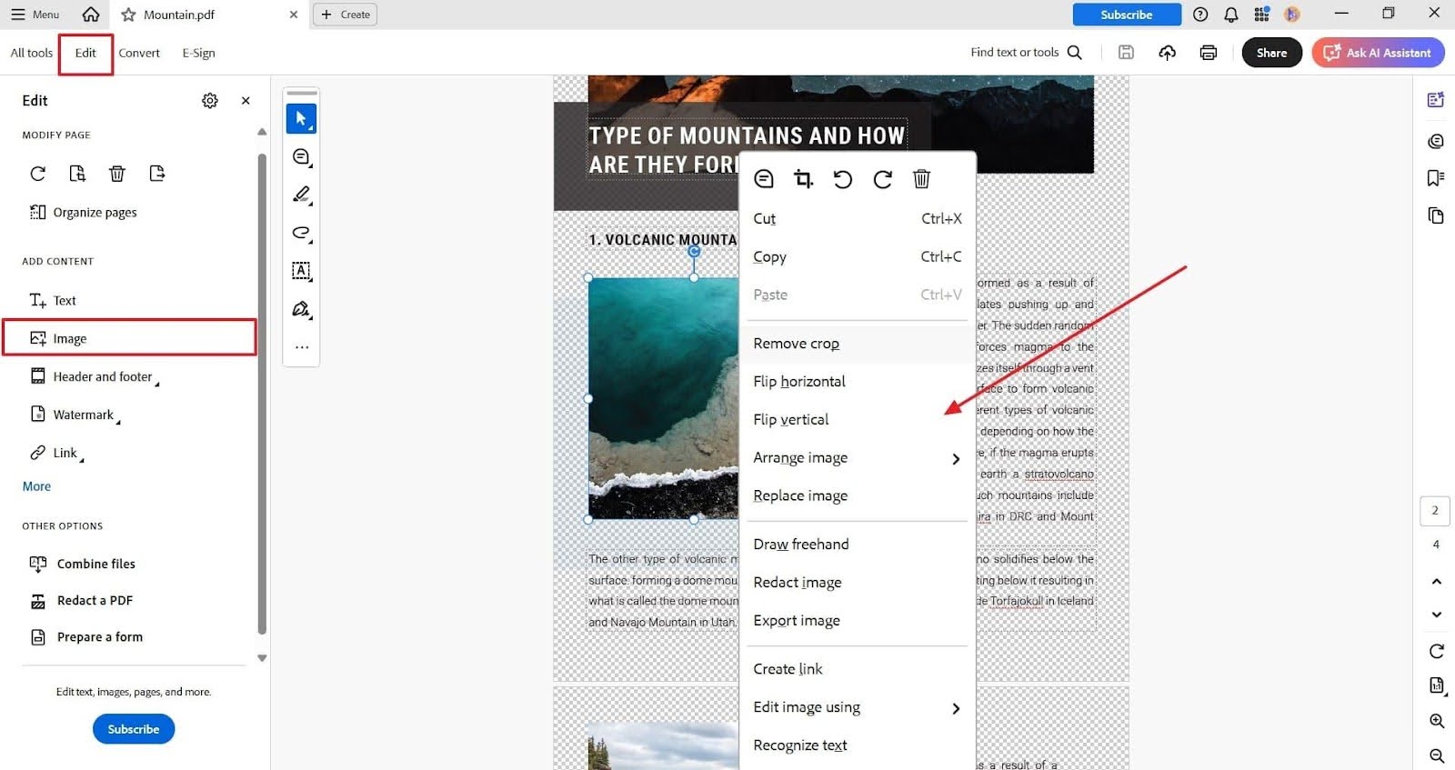Rotate image counterclockwise in context menu
This screenshot has width=1455, height=770.
(x=843, y=179)
